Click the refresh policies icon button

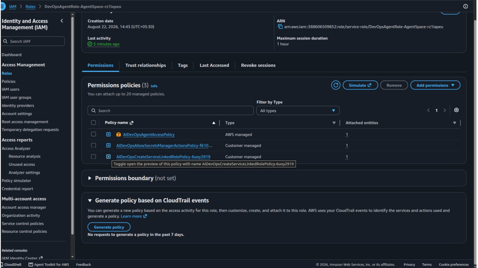tap(335, 85)
